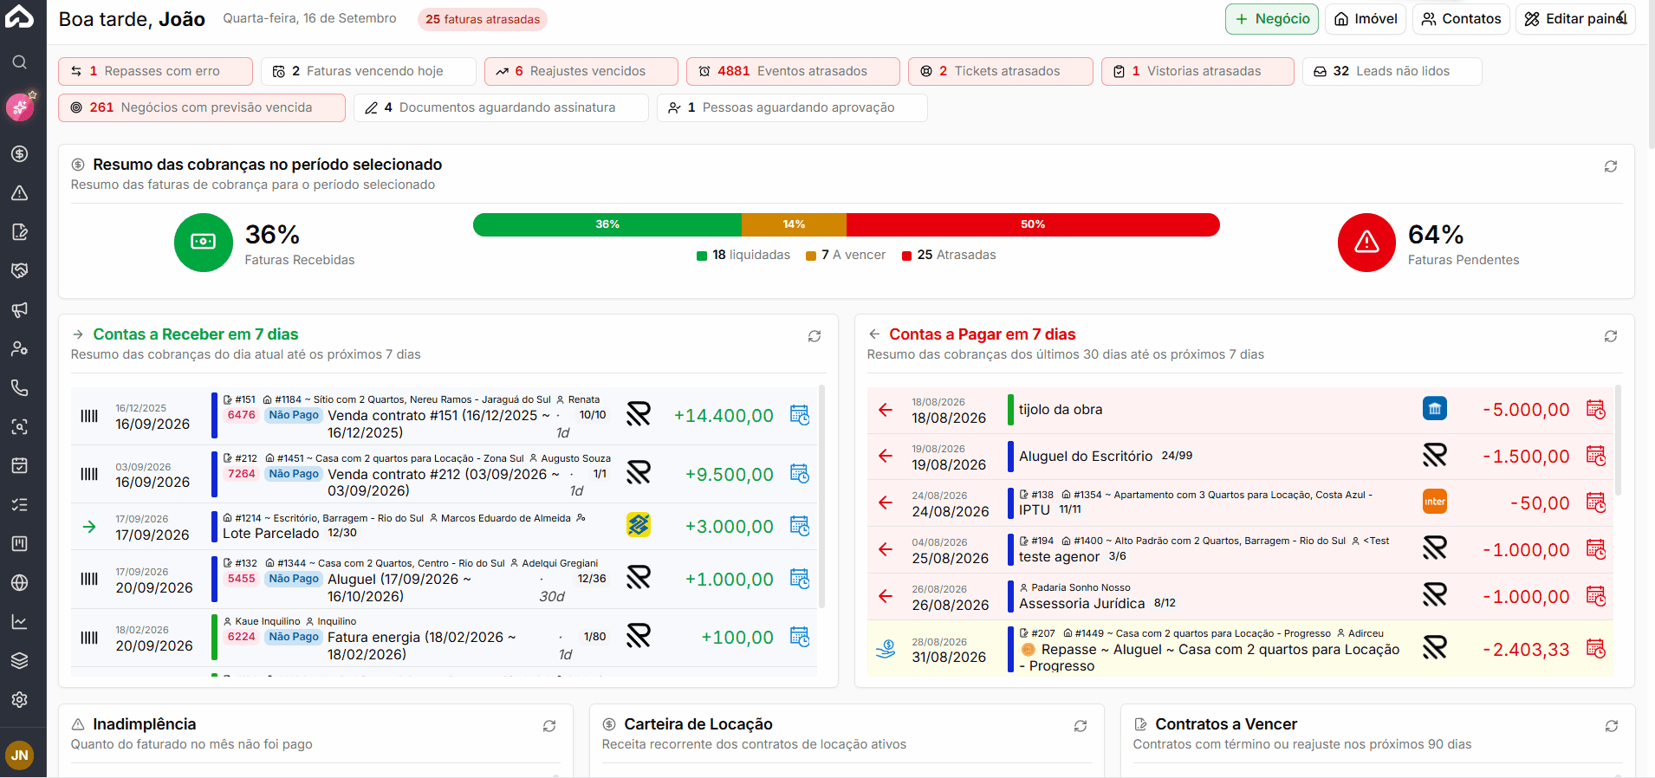Viewport: 1655px width, 778px height.
Task: Click Editar painel
Action: [x=1574, y=19]
